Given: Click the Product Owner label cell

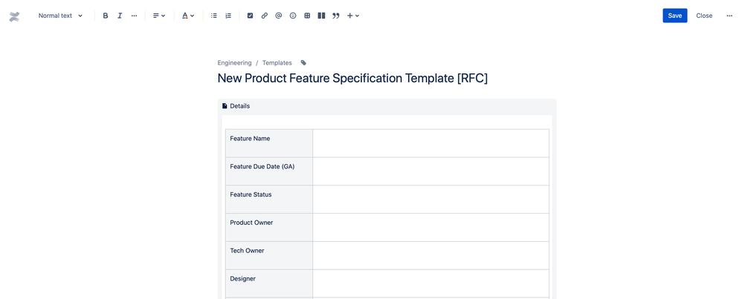Looking at the screenshot, I should click(269, 227).
